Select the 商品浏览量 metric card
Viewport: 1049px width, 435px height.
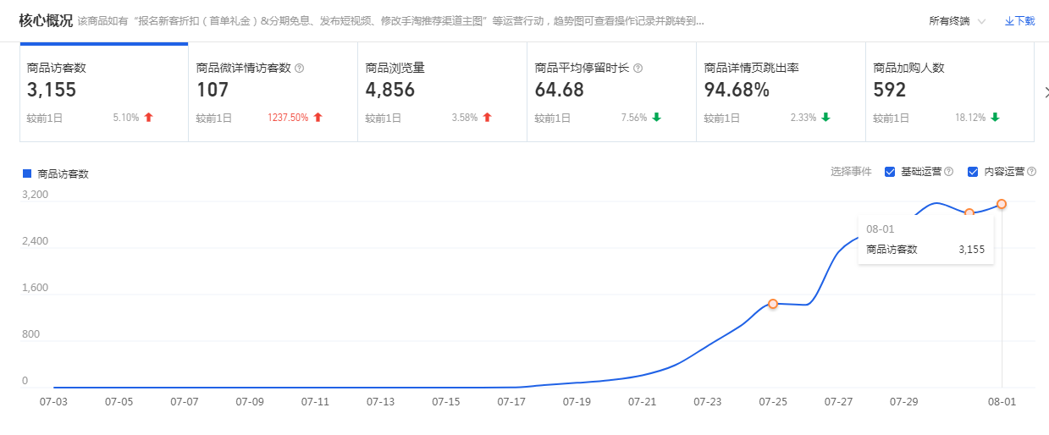[x=442, y=92]
